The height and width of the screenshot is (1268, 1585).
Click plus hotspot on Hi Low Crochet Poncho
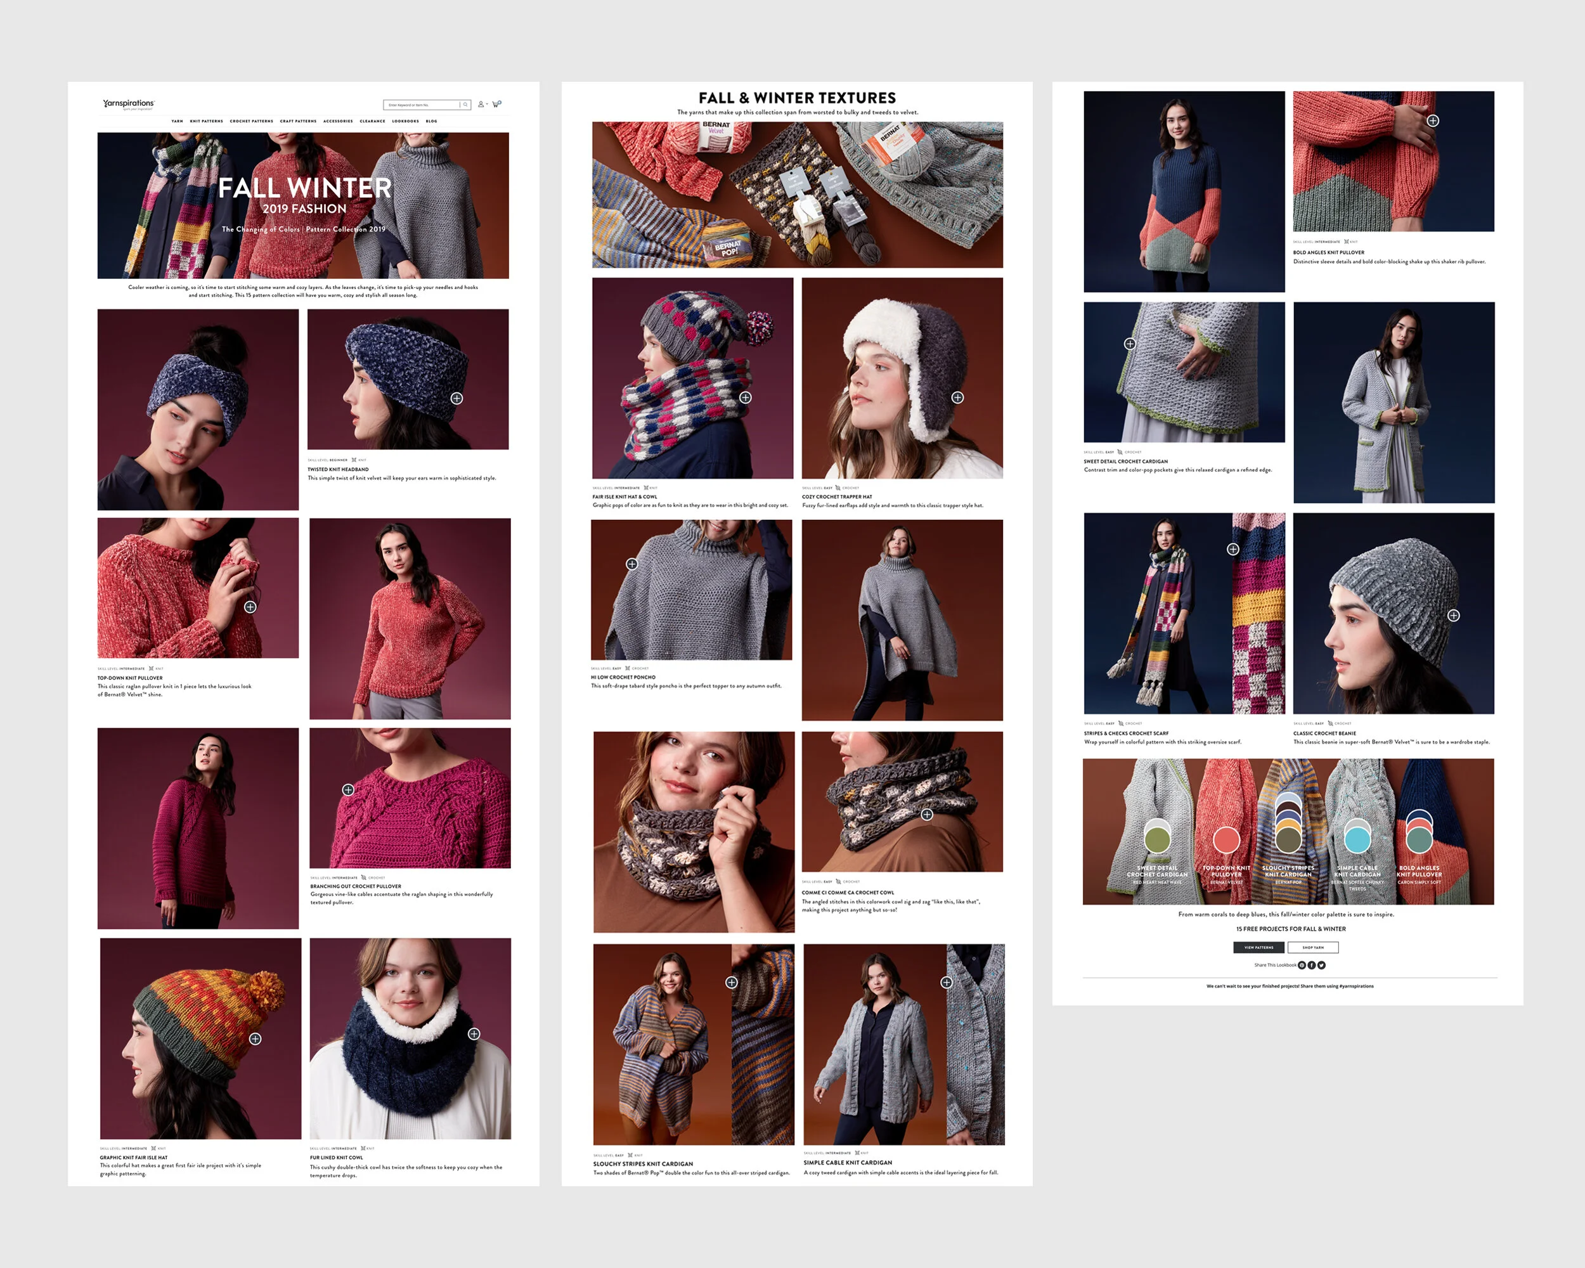631,564
